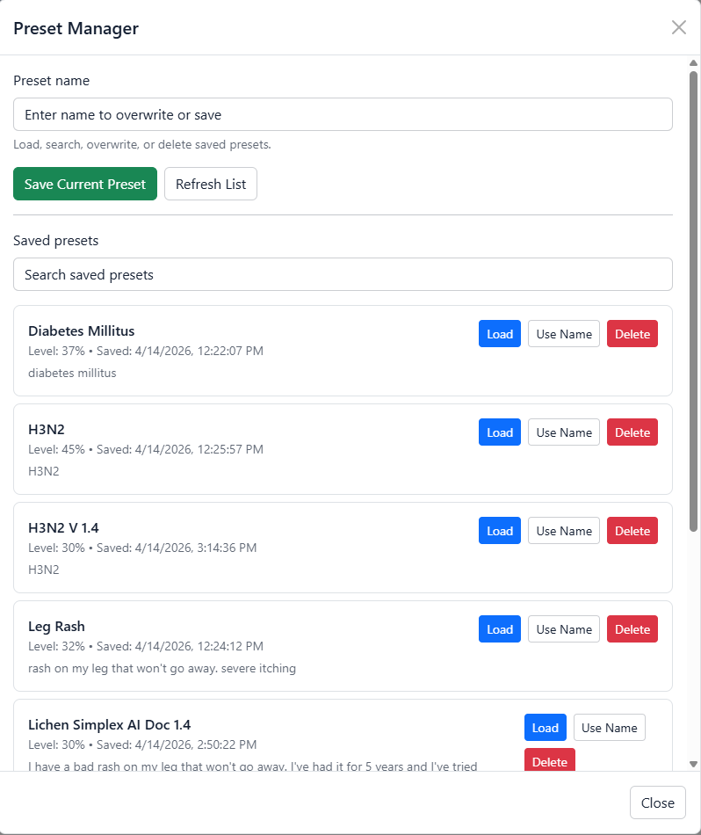Click Save Current Preset

tap(84, 184)
